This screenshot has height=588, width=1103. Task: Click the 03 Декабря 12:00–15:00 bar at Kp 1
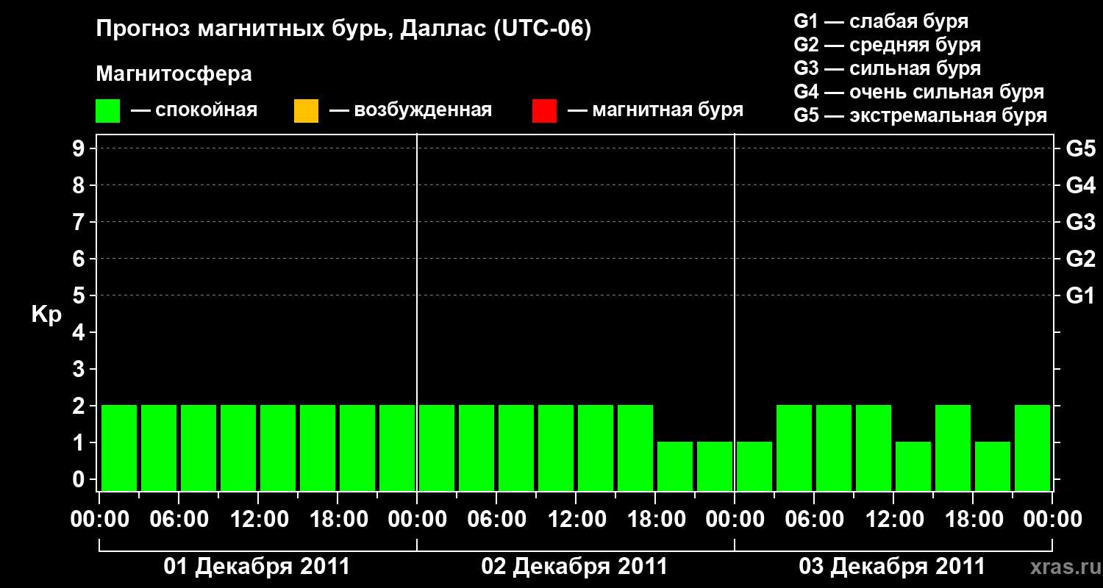[x=913, y=466]
